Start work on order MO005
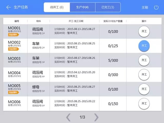The image size is (164, 123). click(144, 89)
